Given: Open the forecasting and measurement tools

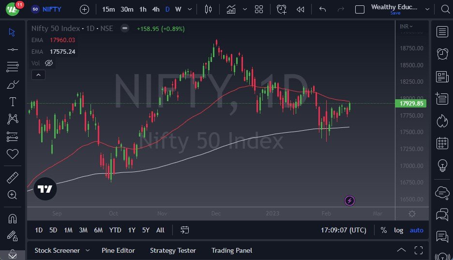Looking at the screenshot, I should (12, 137).
